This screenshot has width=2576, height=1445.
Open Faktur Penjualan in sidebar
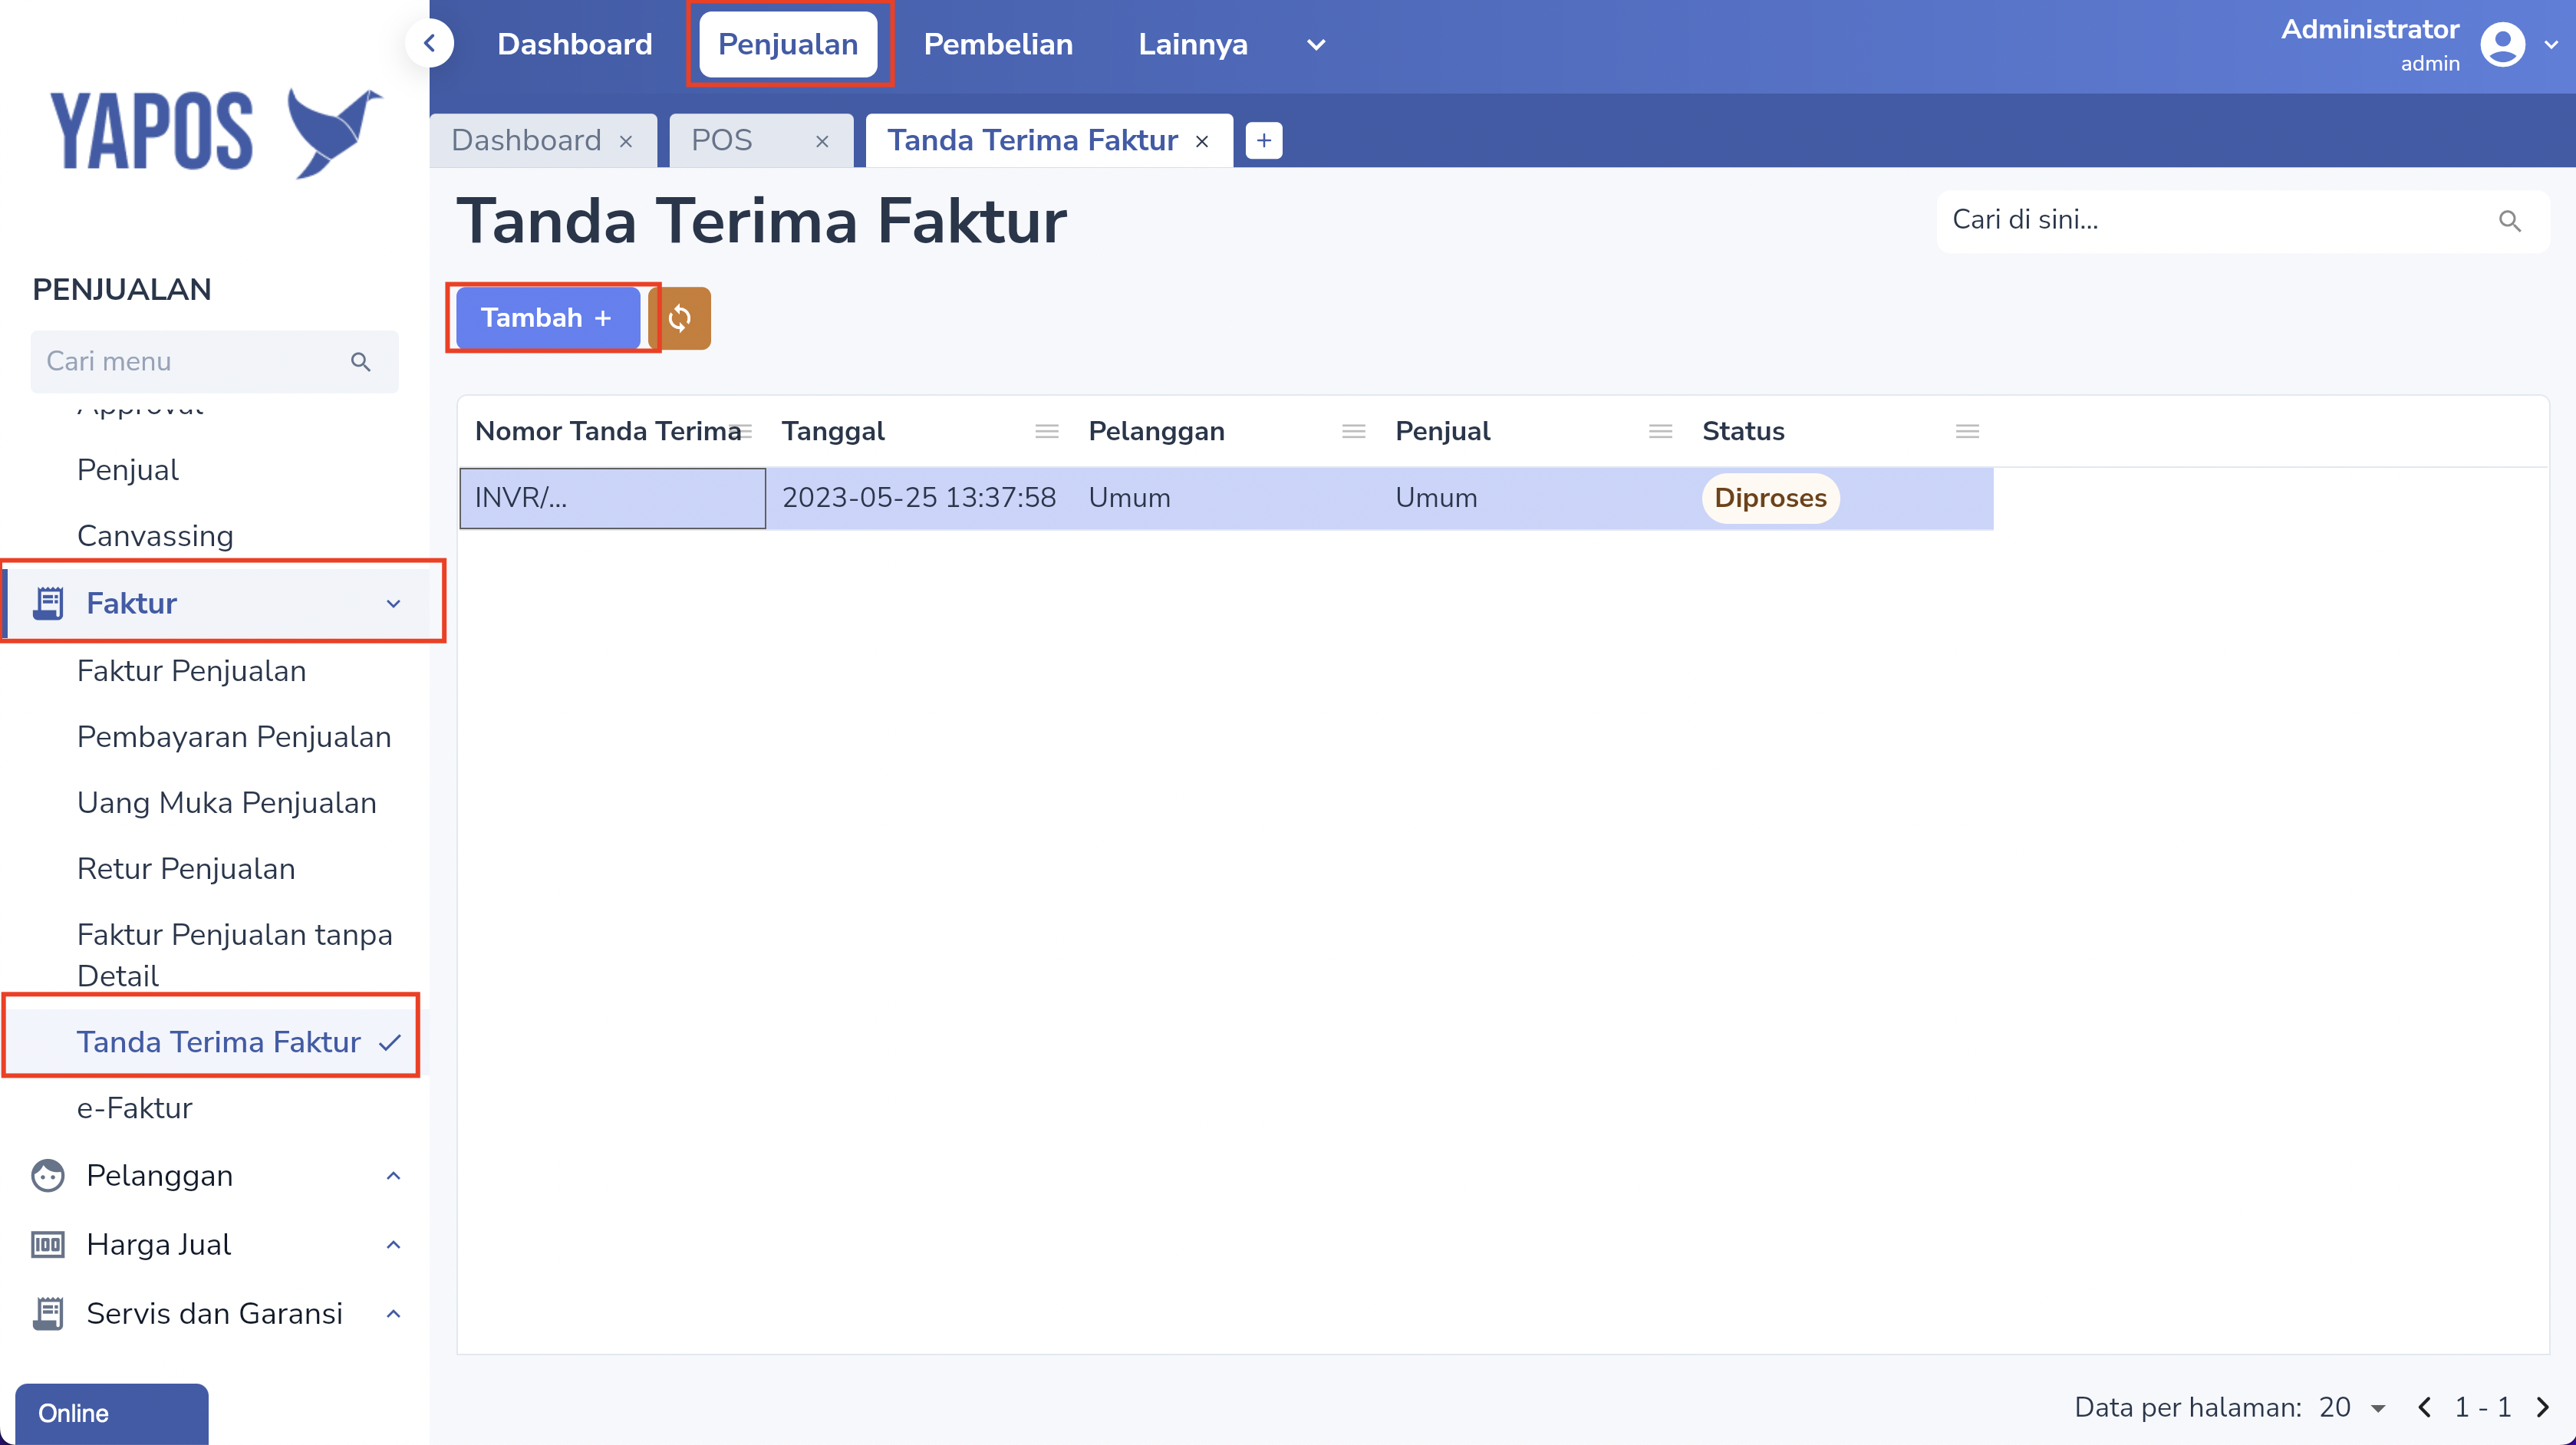pos(191,671)
